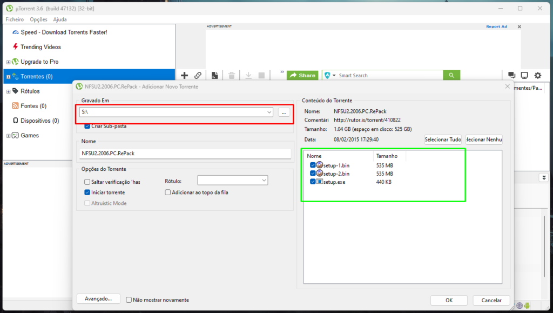Close the advertisement banner X
The height and width of the screenshot is (313, 553).
[519, 26]
